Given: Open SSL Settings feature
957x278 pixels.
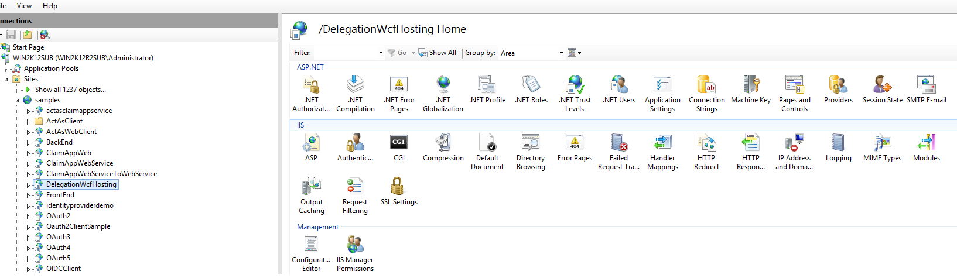Looking at the screenshot, I should point(399,191).
